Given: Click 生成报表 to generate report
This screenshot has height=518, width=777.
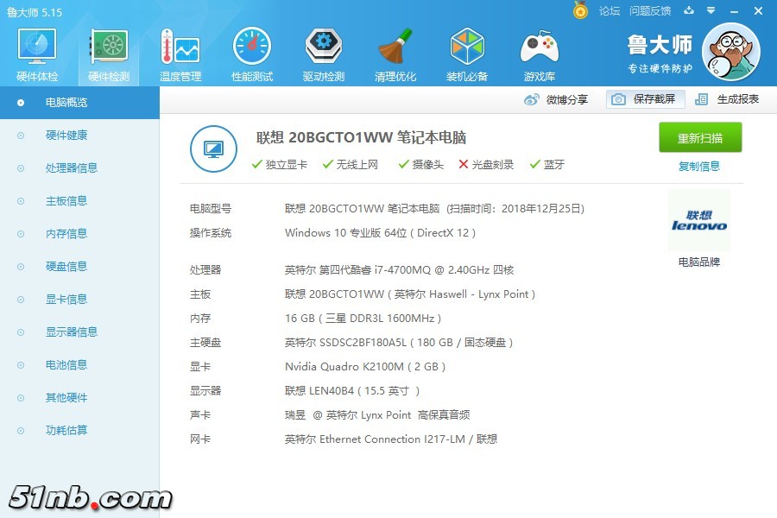Looking at the screenshot, I should (x=728, y=99).
